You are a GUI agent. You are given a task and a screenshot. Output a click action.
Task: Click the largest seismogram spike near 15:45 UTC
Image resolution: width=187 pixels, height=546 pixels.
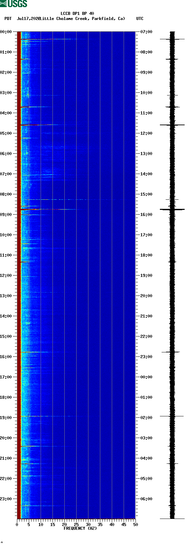click(x=172, y=210)
